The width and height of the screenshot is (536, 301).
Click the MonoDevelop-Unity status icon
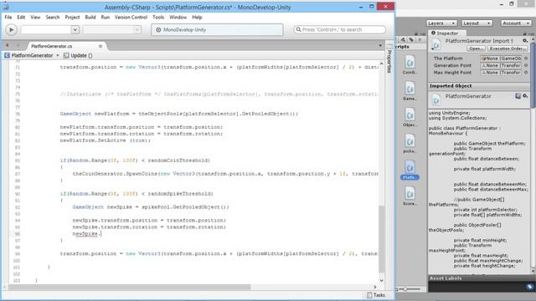coord(158,30)
